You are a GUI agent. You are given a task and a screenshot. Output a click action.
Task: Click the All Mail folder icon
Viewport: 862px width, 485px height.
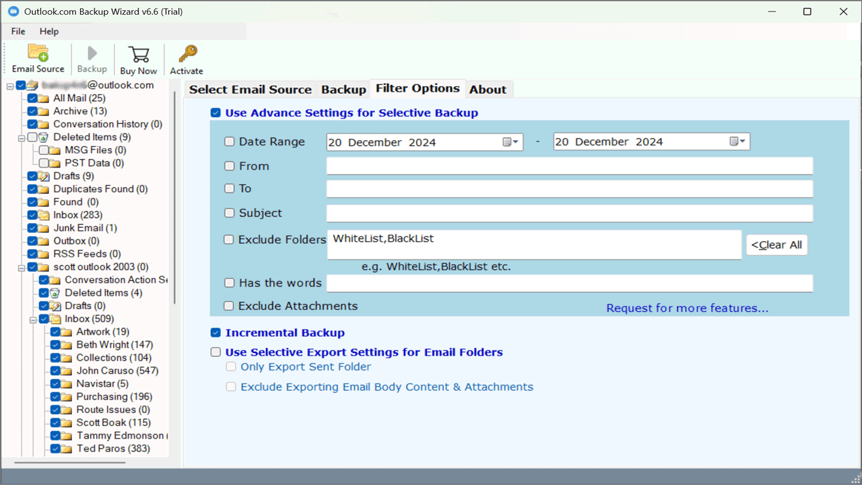[43, 98]
